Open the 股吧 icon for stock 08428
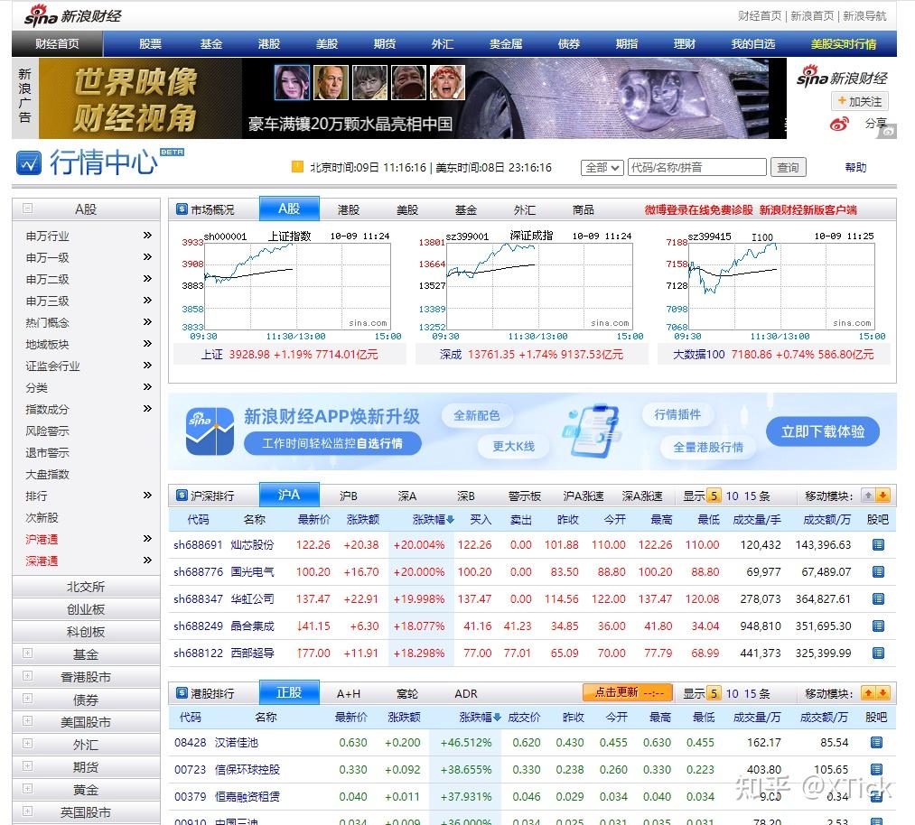 pos(876,743)
